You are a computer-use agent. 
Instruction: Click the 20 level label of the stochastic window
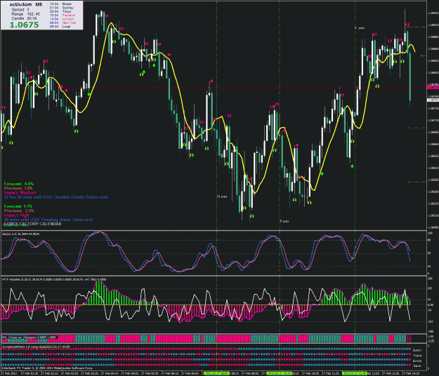point(429,266)
